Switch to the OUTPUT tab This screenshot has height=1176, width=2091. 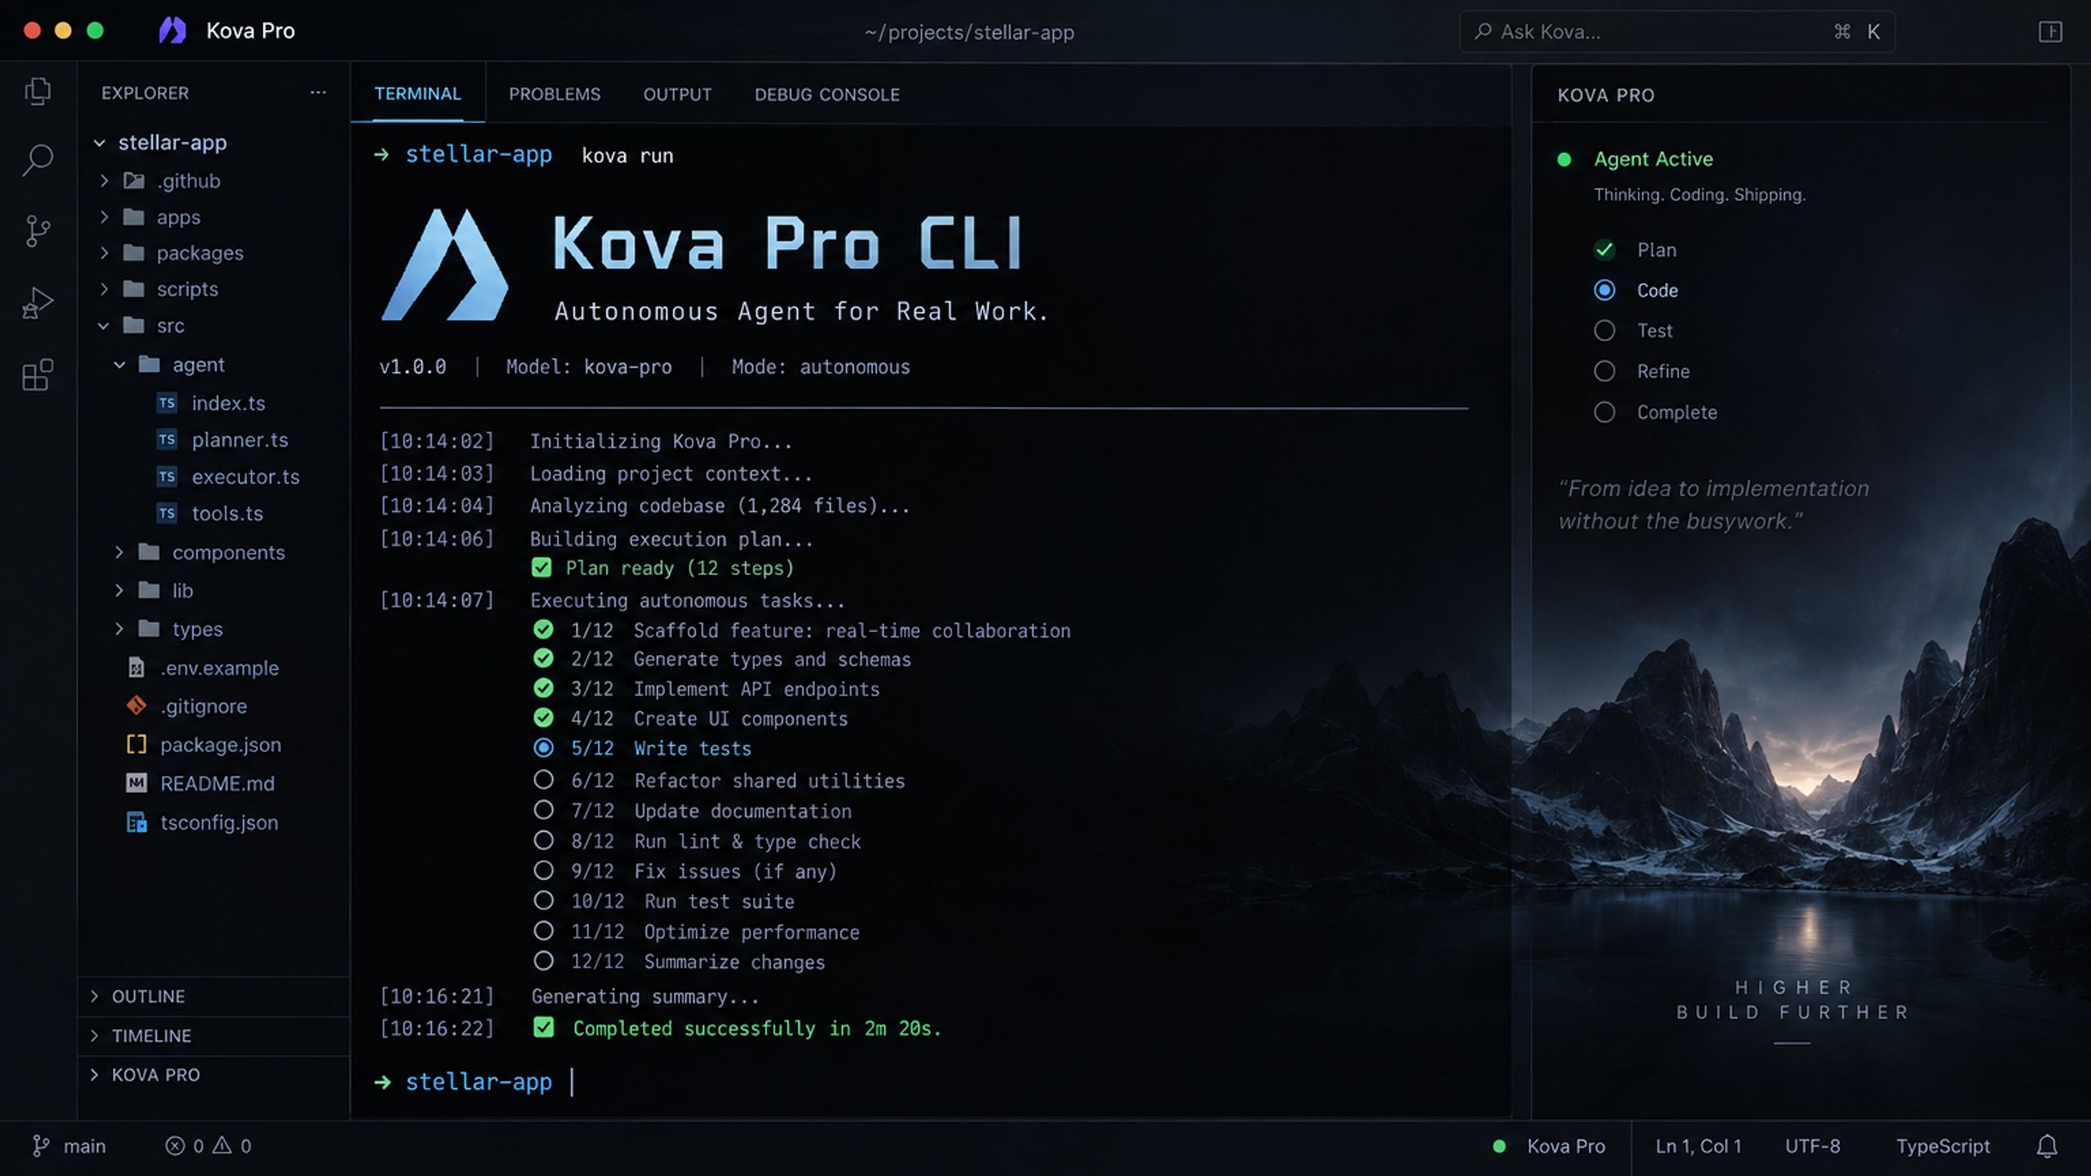[677, 94]
